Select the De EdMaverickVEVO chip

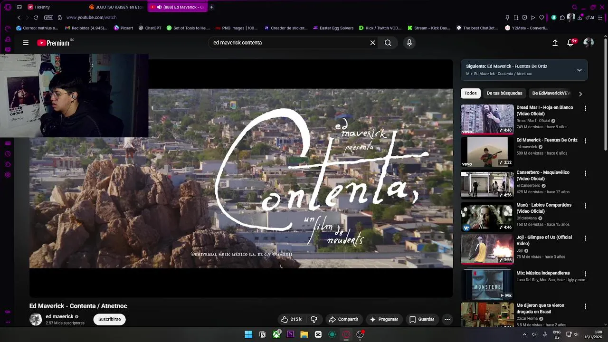point(551,94)
